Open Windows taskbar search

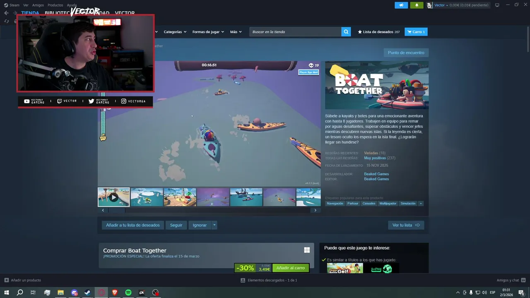tap(20, 292)
